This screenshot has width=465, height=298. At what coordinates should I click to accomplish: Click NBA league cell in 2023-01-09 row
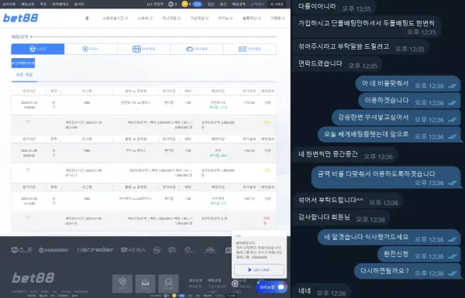click(87, 150)
